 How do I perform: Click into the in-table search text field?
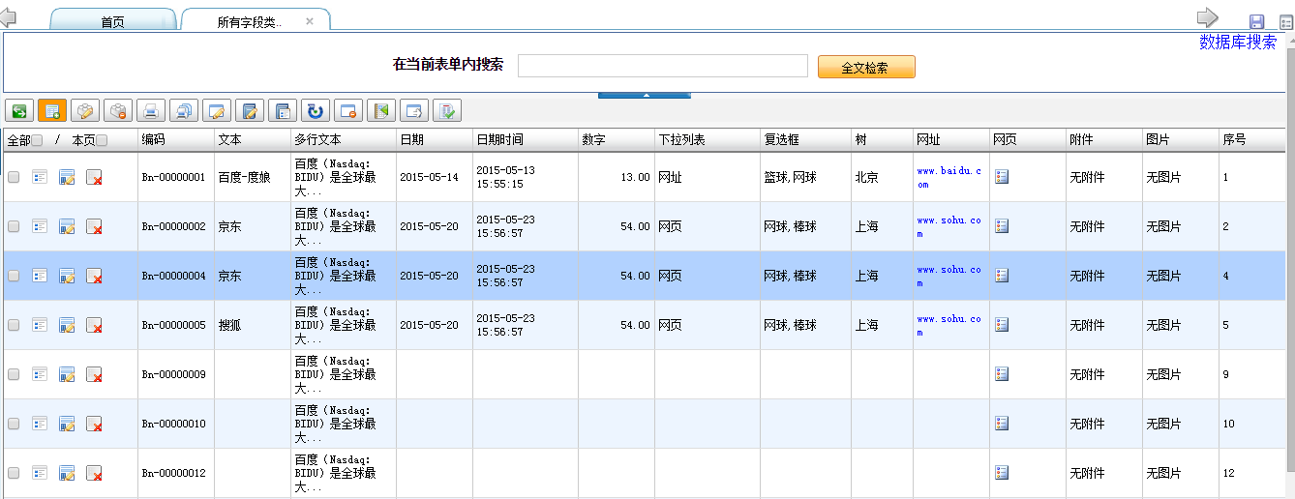pos(663,66)
